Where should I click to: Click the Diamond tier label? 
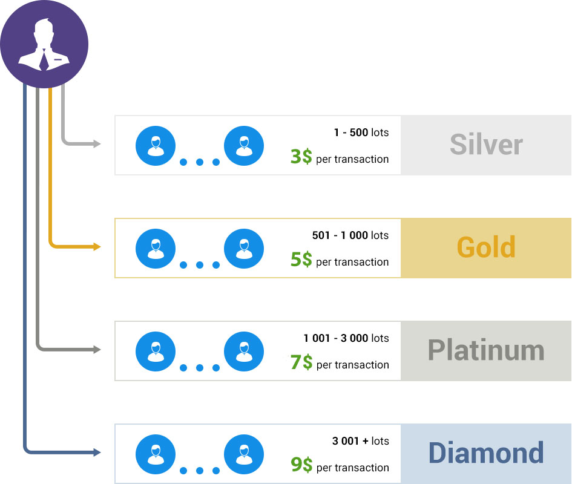click(486, 454)
